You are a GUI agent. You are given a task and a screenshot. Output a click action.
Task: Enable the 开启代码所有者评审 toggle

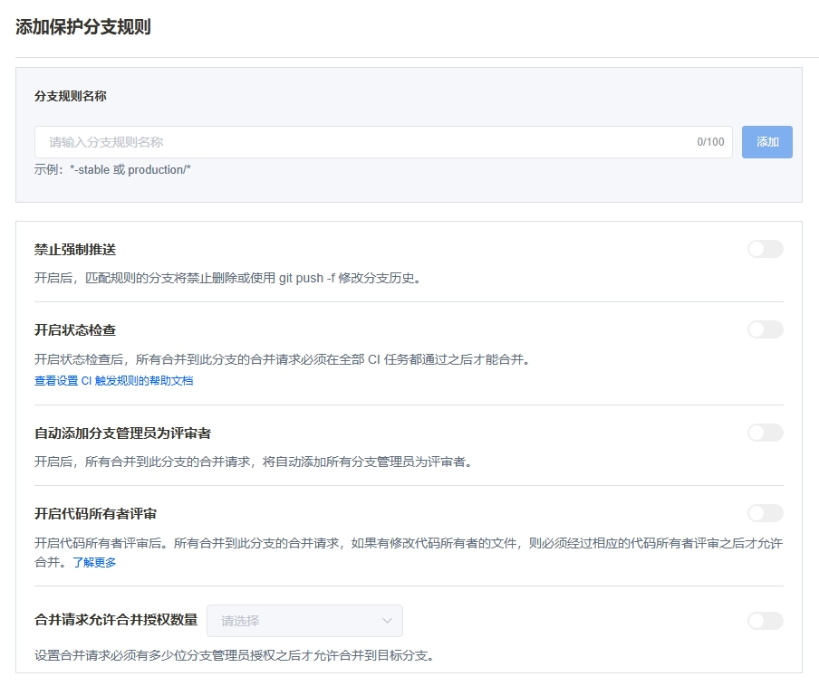click(766, 513)
